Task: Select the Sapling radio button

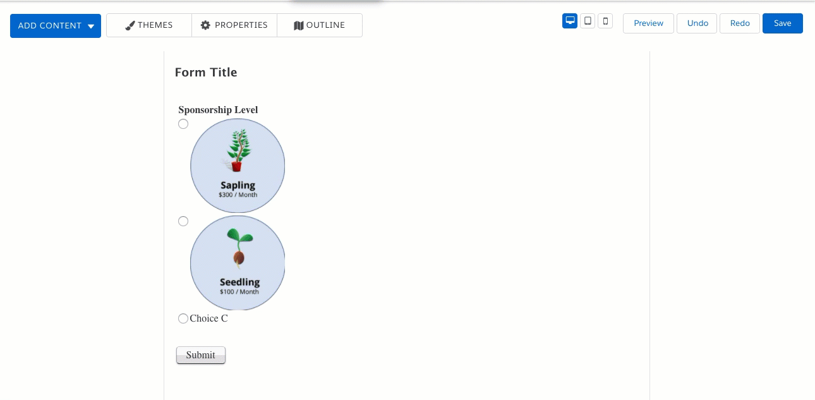Action: coord(183,124)
